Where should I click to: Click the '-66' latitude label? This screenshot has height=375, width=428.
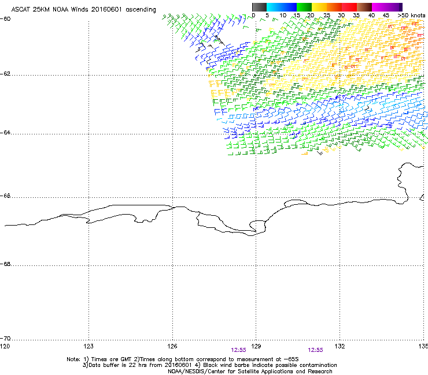[x=5, y=196]
